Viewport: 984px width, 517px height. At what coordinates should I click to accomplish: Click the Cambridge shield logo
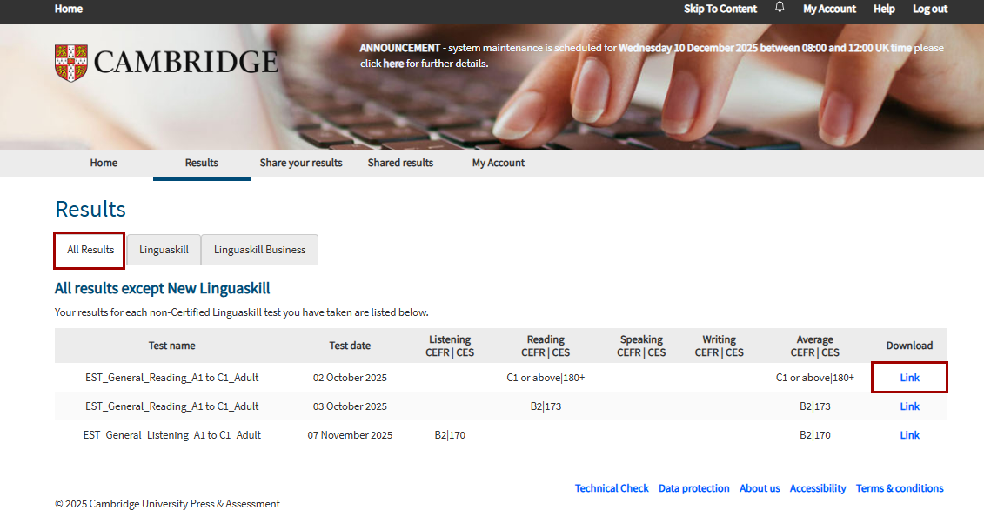tap(70, 63)
